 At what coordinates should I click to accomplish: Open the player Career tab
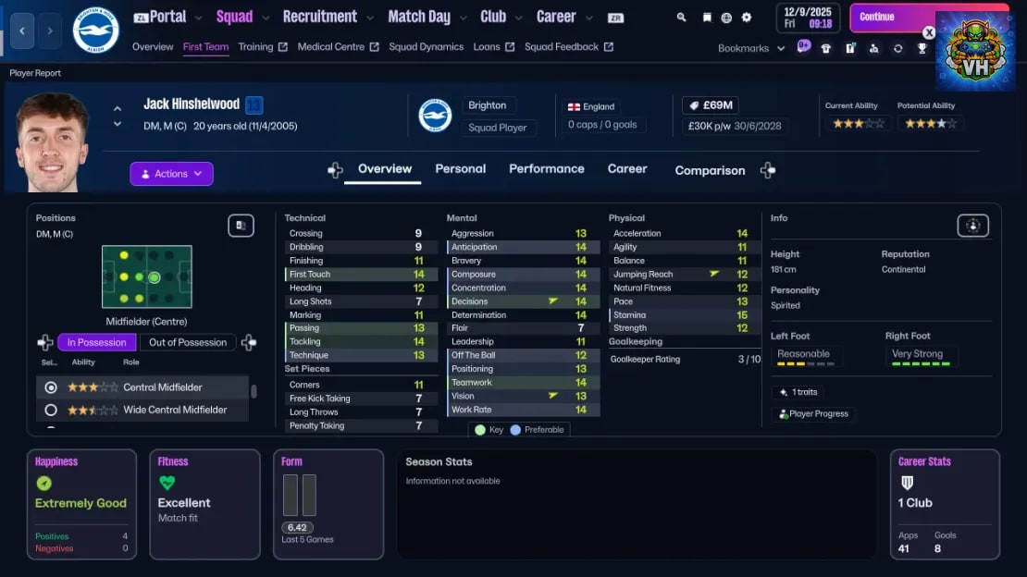pyautogui.click(x=626, y=169)
